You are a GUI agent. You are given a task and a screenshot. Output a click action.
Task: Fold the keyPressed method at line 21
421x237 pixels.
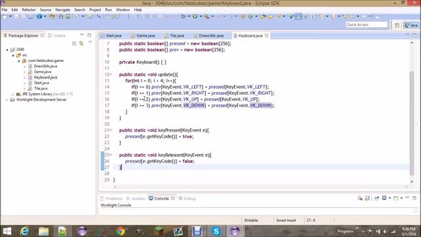(111, 130)
